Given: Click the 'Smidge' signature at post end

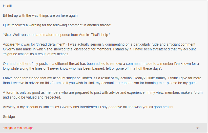Looking at the screenshot, I should coord(9,117).
